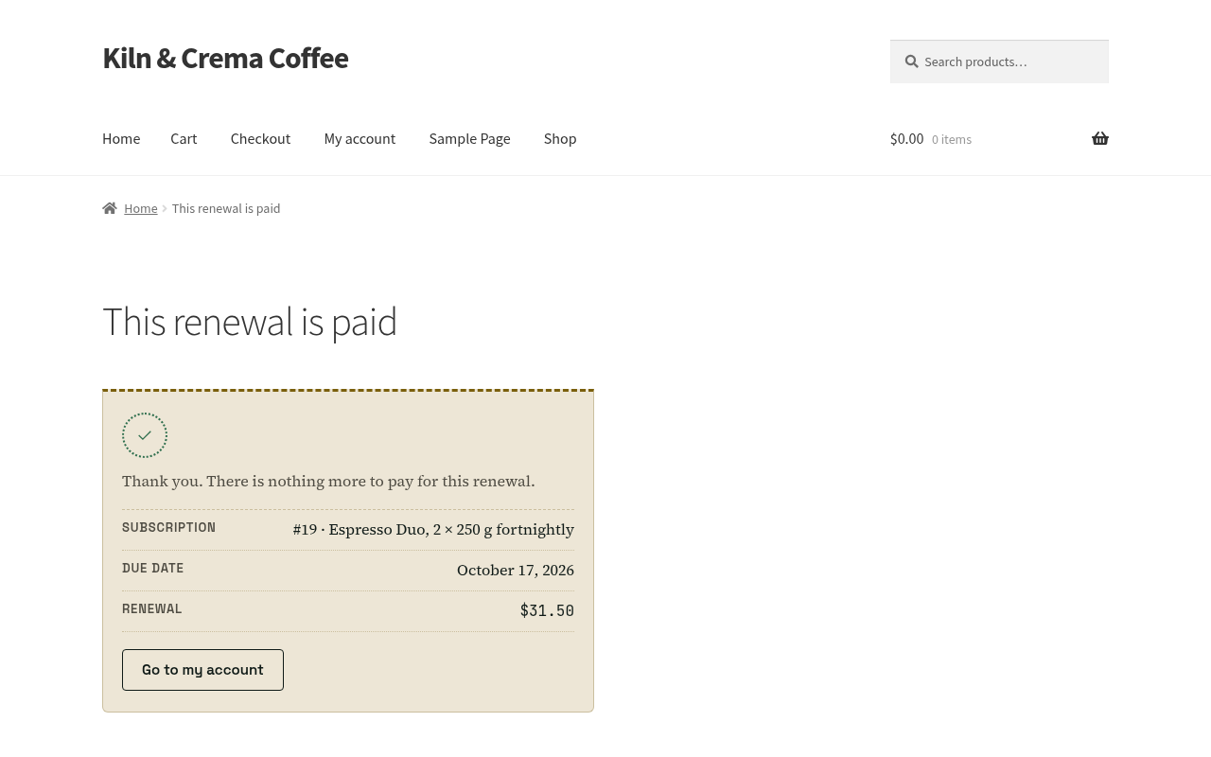
Task: Click the Kiln & Crema Coffee site title
Action: click(x=225, y=58)
